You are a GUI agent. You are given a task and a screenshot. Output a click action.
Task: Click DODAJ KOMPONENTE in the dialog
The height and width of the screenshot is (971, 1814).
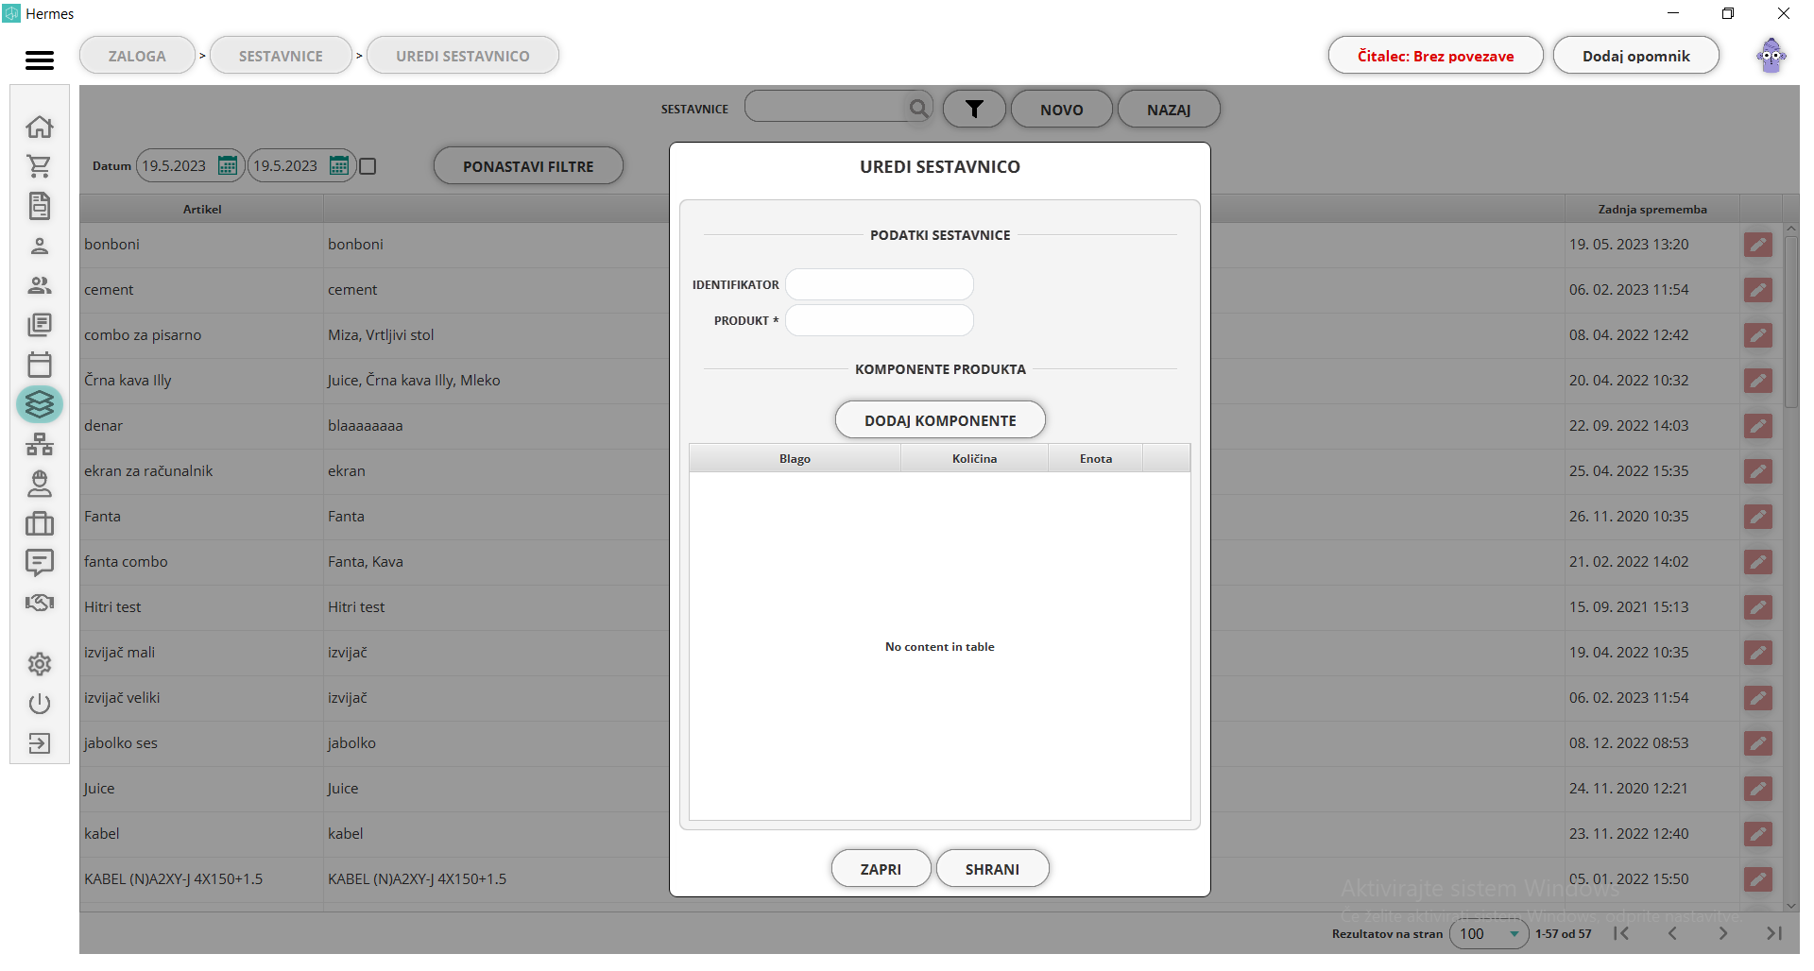pyautogui.click(x=940, y=419)
